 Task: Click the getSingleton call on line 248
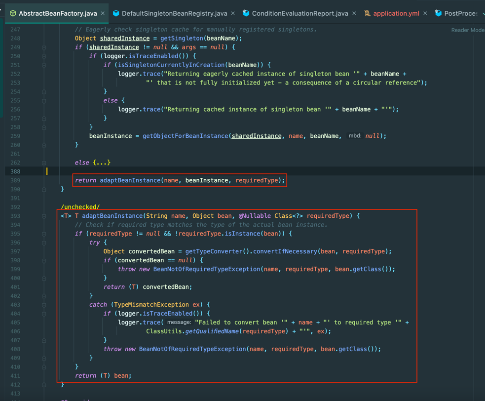[182, 39]
